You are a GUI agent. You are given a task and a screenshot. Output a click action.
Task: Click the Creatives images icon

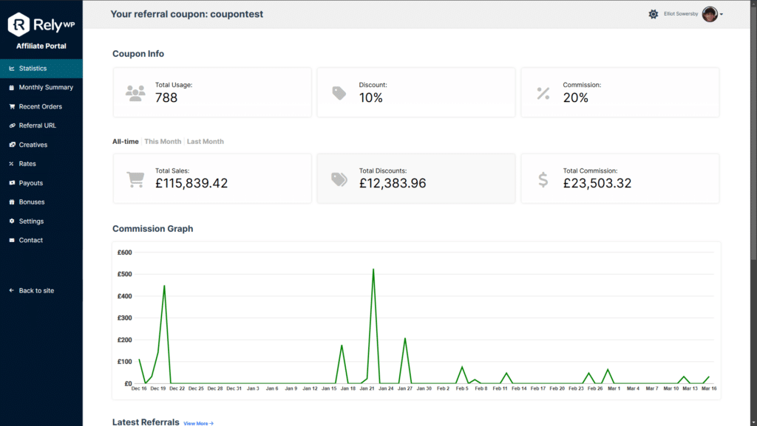tap(12, 145)
